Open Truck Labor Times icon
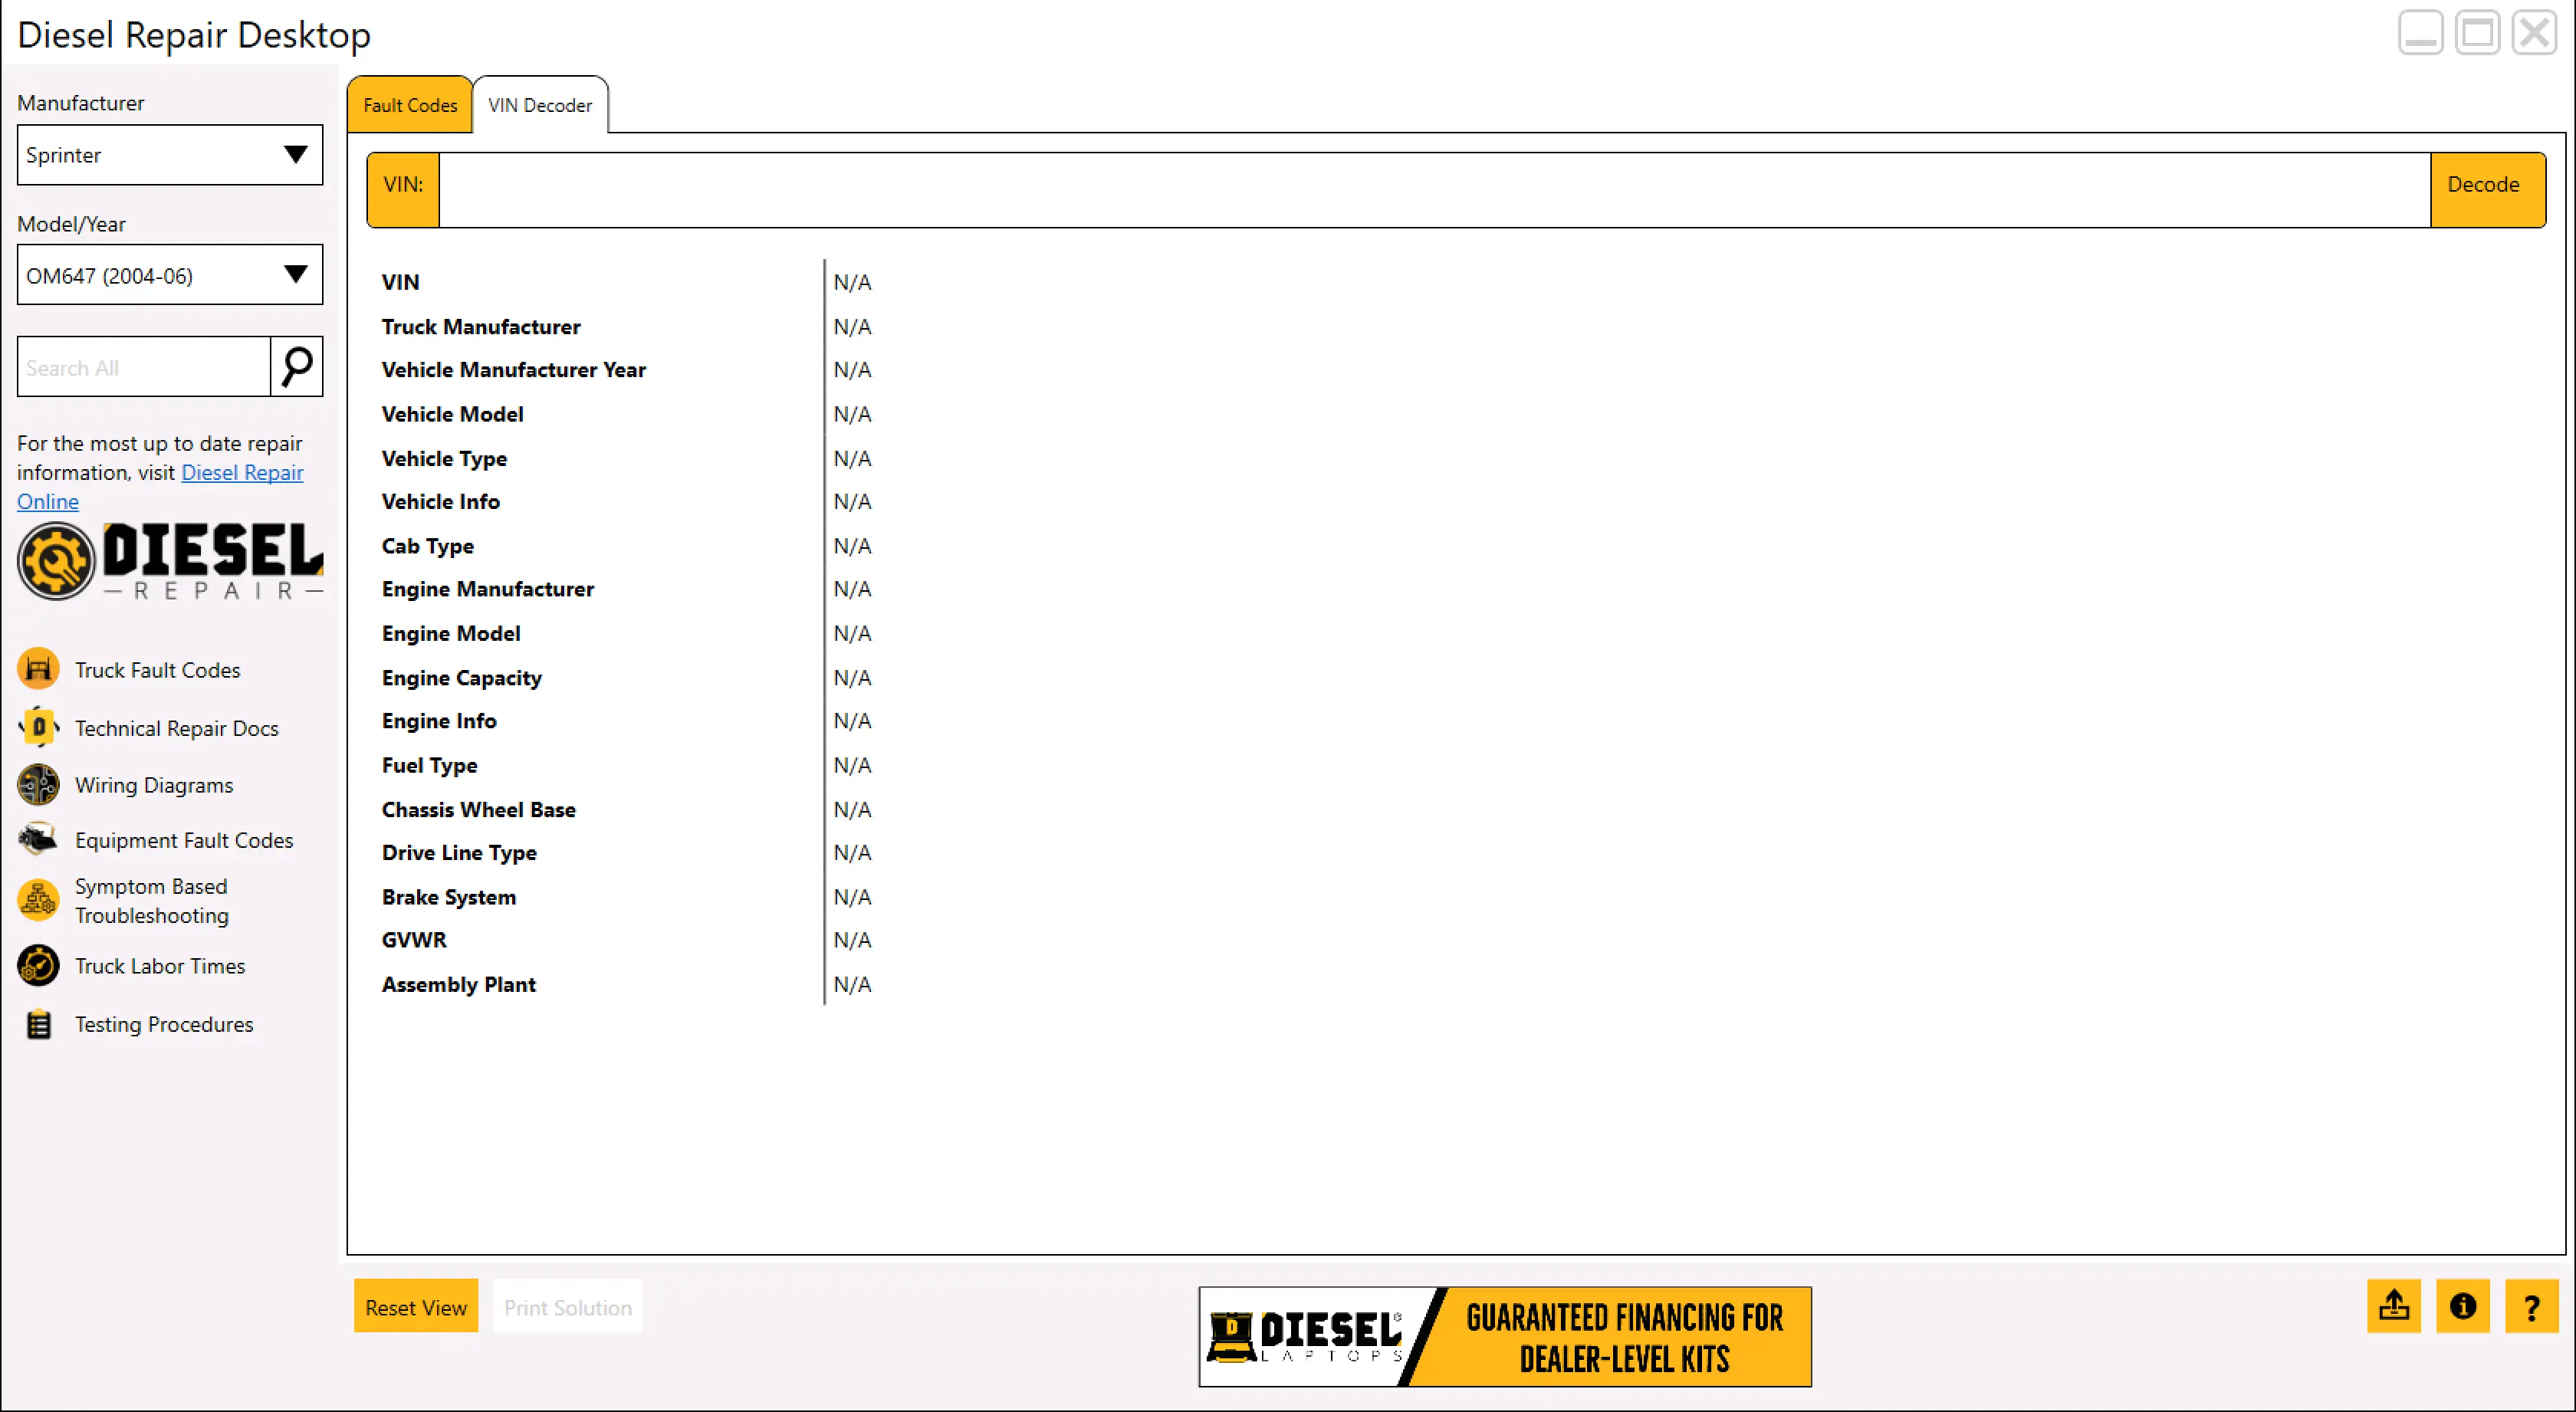 tap(38, 965)
